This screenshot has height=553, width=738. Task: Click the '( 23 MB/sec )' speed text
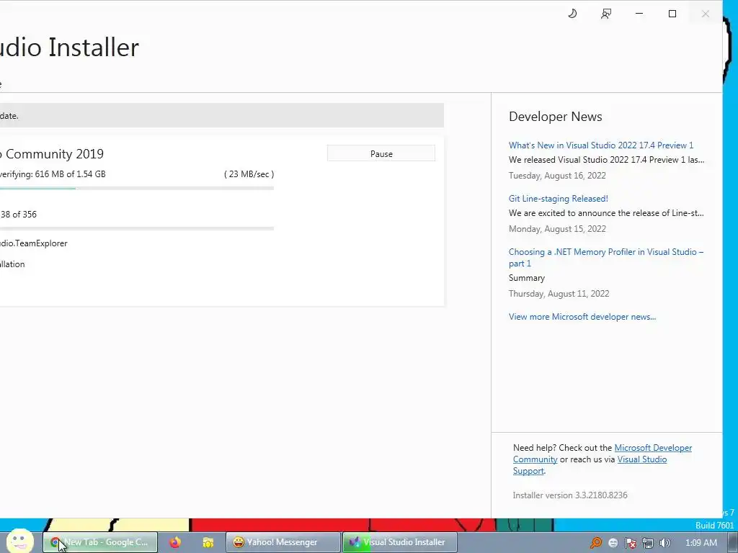tap(249, 174)
